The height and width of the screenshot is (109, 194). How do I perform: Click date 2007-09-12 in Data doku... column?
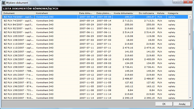pyautogui.click(x=86, y=67)
